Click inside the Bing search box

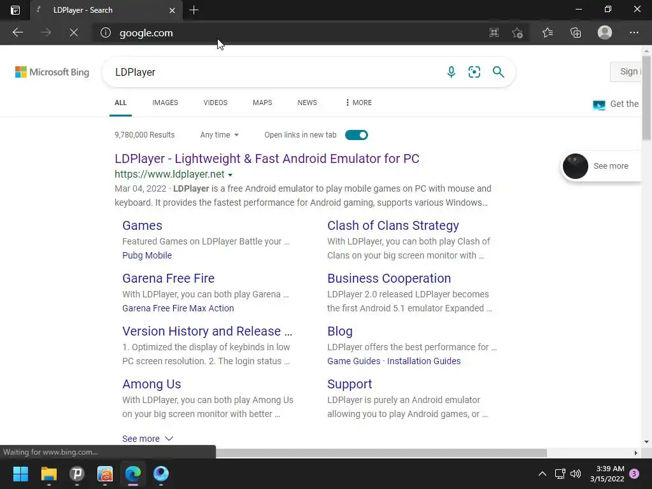274,72
